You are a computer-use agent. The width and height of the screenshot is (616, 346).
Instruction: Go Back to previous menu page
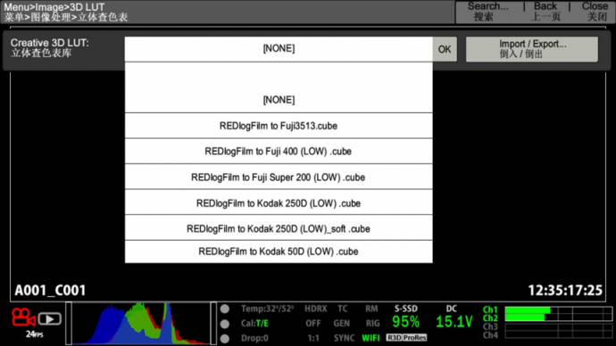point(545,12)
